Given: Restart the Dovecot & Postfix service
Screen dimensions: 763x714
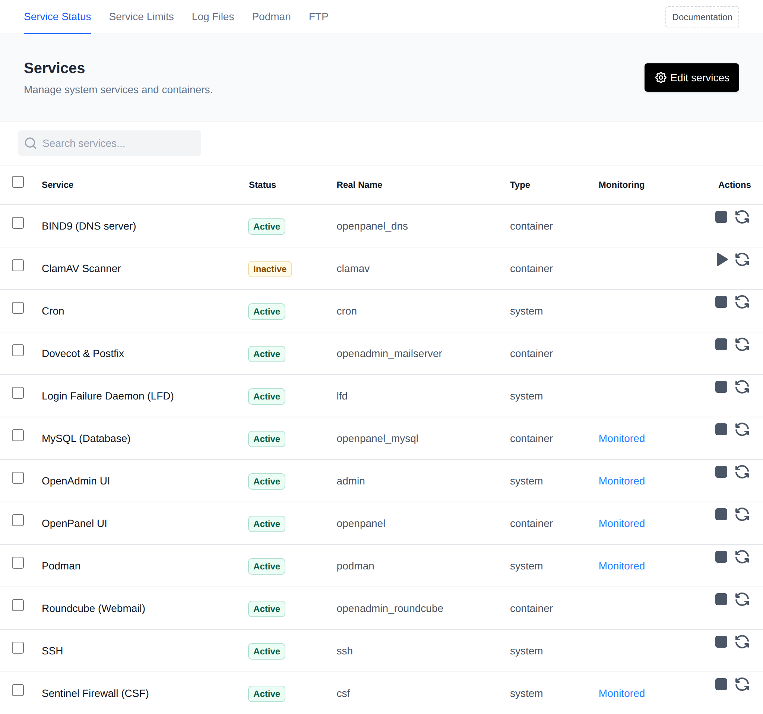Looking at the screenshot, I should (x=742, y=344).
